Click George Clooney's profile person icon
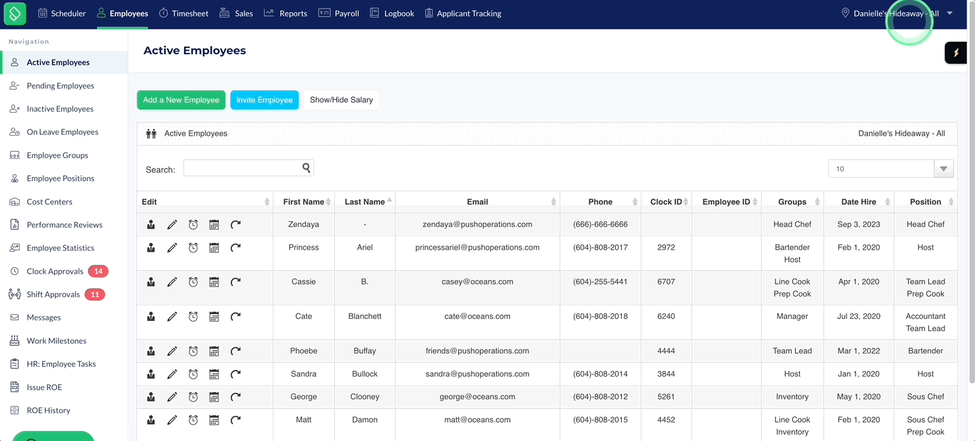Screen dimensions: 975x441 coord(151,397)
